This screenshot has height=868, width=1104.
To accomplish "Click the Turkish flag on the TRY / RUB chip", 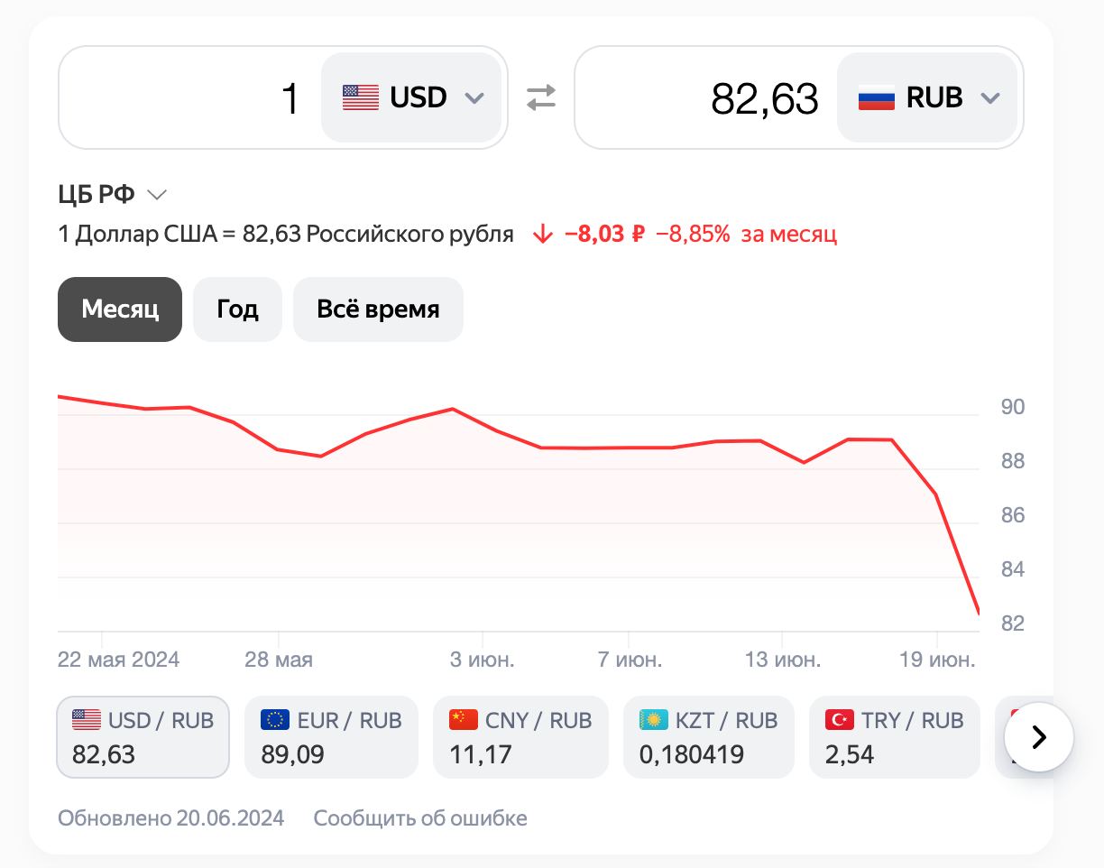I will tap(840, 719).
